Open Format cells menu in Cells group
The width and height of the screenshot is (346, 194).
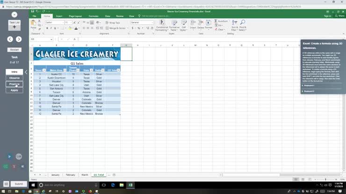(209, 25)
